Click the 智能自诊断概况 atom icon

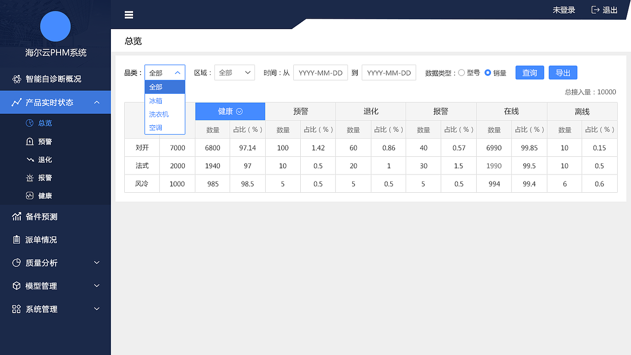[x=17, y=79]
